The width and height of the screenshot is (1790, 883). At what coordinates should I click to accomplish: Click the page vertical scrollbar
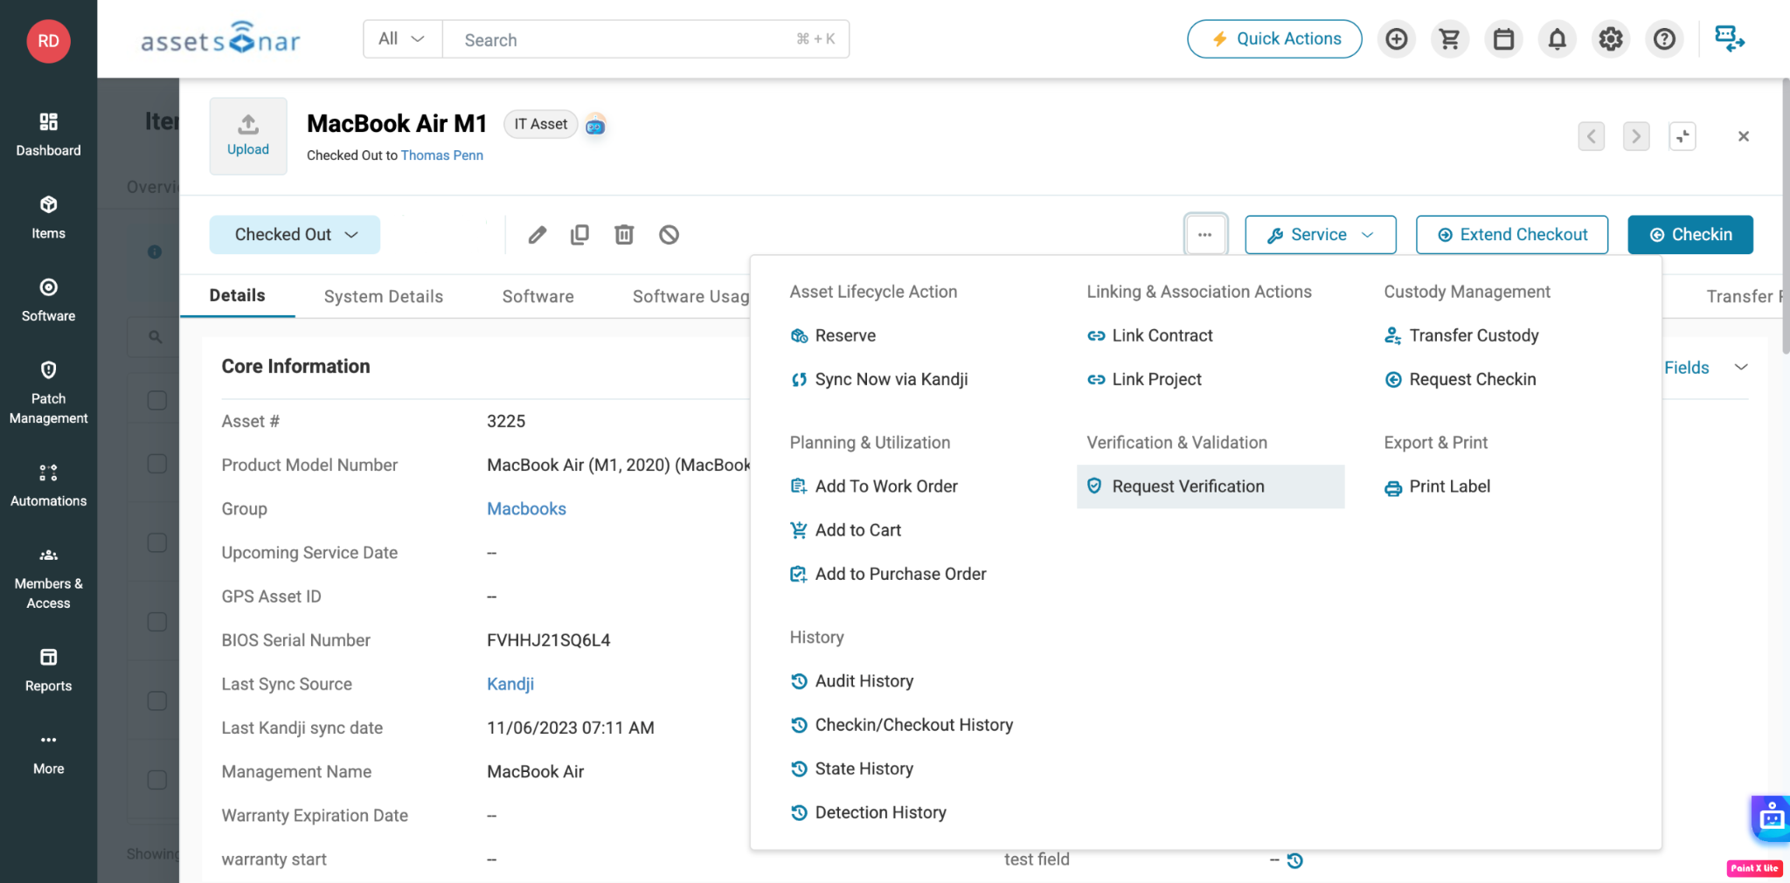click(1786, 217)
